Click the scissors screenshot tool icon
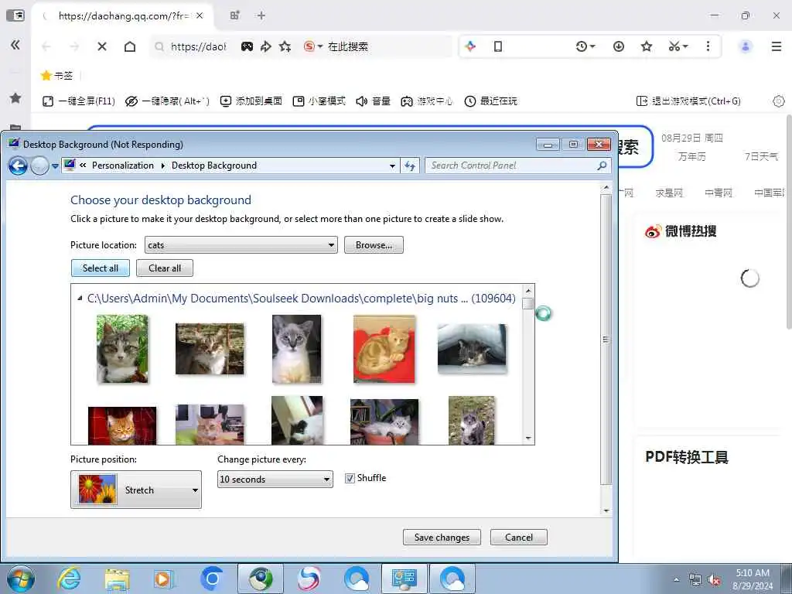Screen dimensions: 792x594 pyautogui.click(x=674, y=46)
